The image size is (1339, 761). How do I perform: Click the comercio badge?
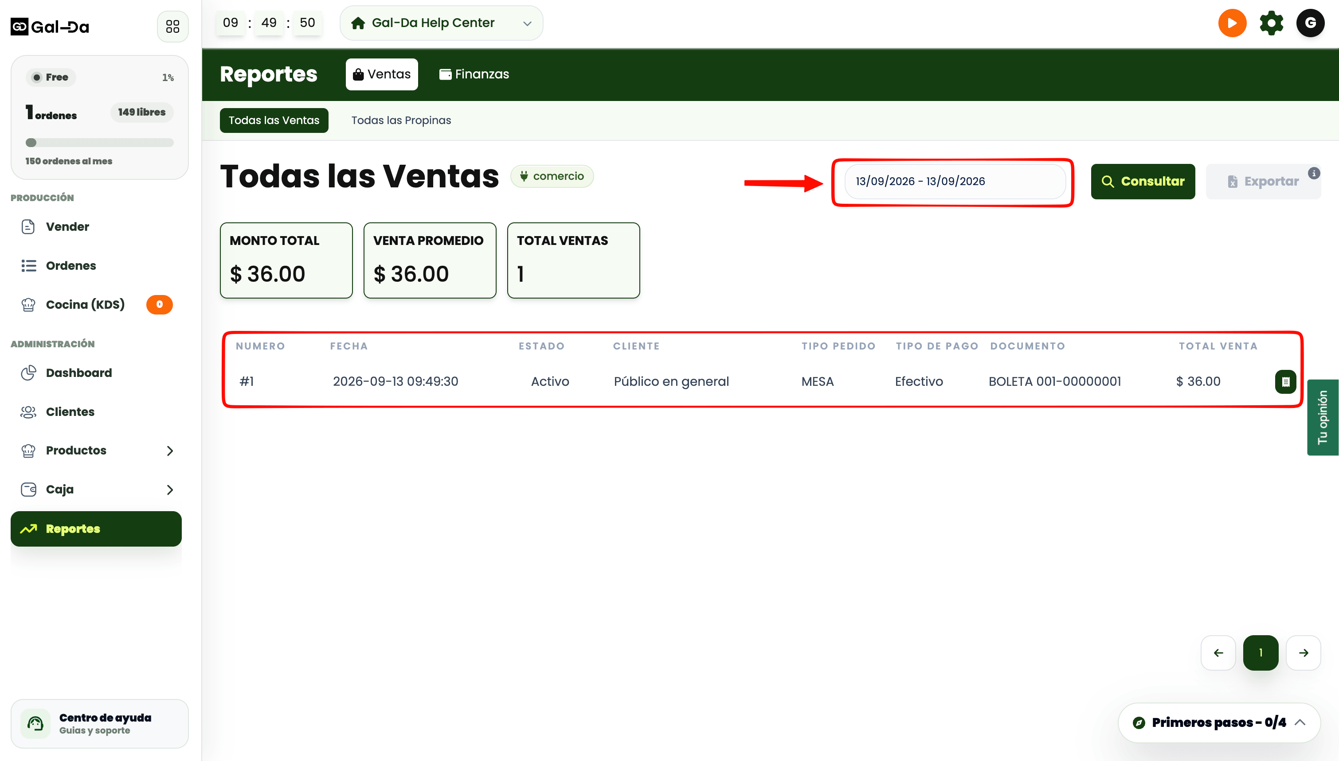pyautogui.click(x=552, y=176)
